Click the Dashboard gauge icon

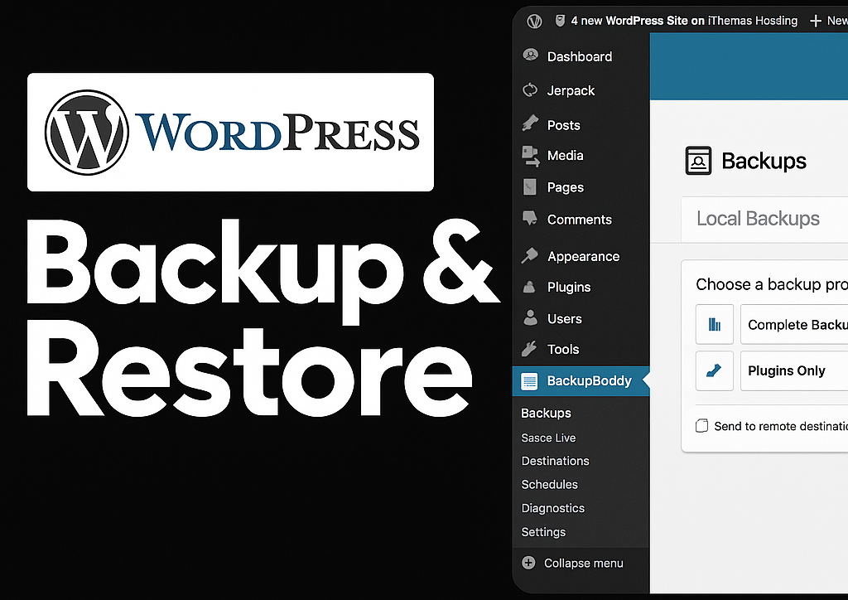pos(531,56)
